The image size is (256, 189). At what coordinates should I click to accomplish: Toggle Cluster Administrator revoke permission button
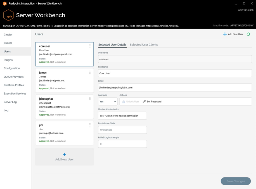[122, 116]
